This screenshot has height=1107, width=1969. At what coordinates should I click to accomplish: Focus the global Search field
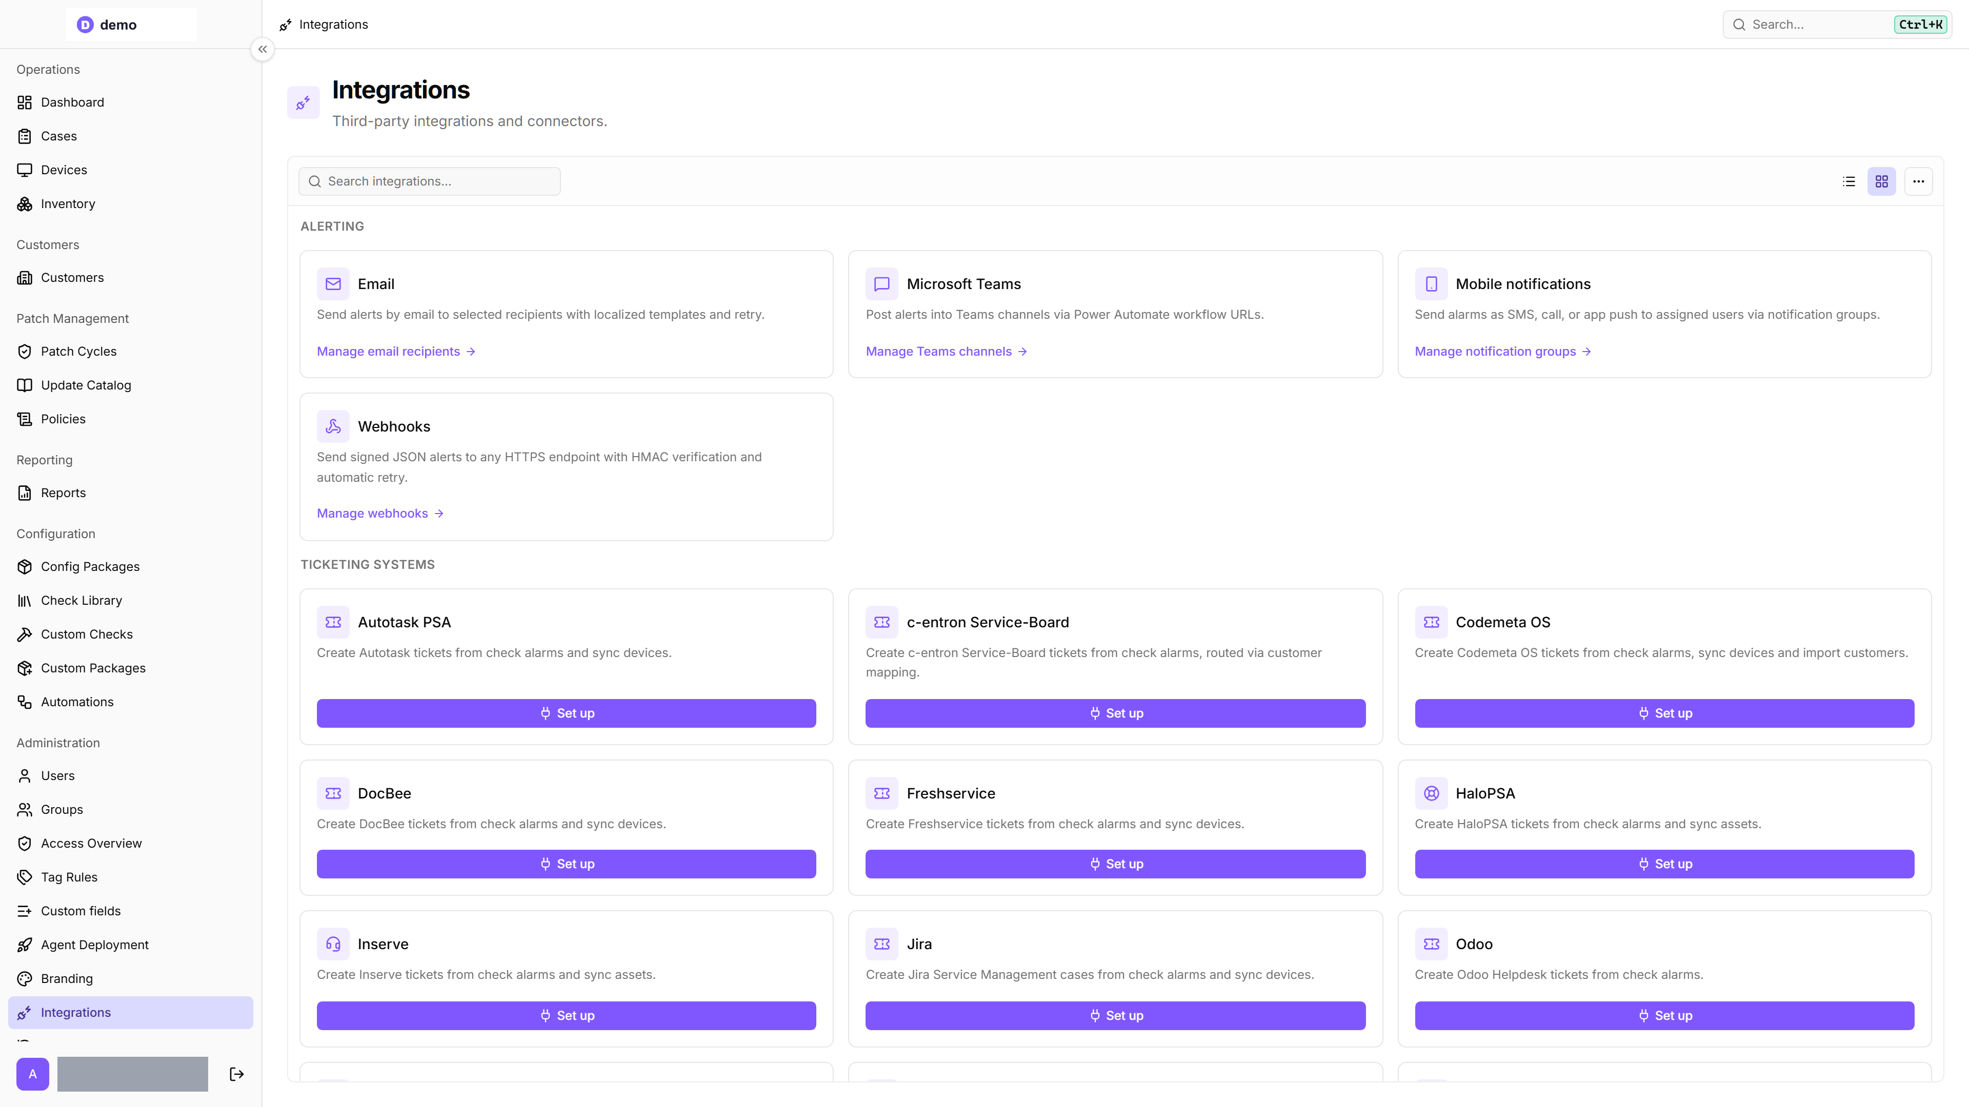click(1837, 25)
